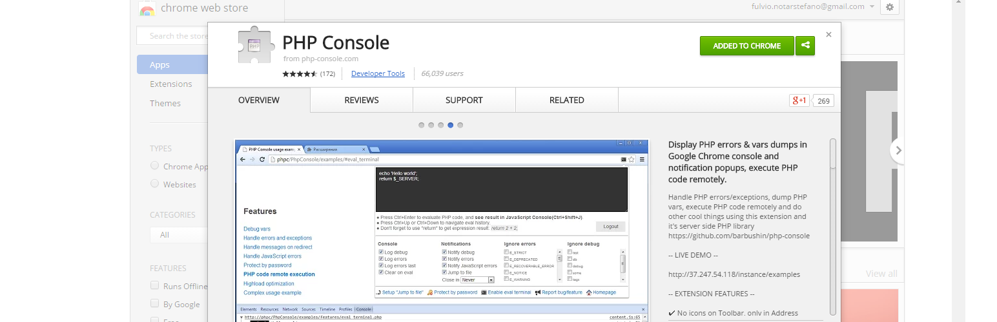Switch to the OVERVIEW tab
997x322 pixels.
[x=259, y=100]
